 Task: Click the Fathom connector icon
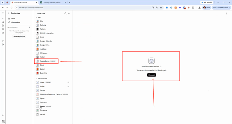(x=37, y=29)
